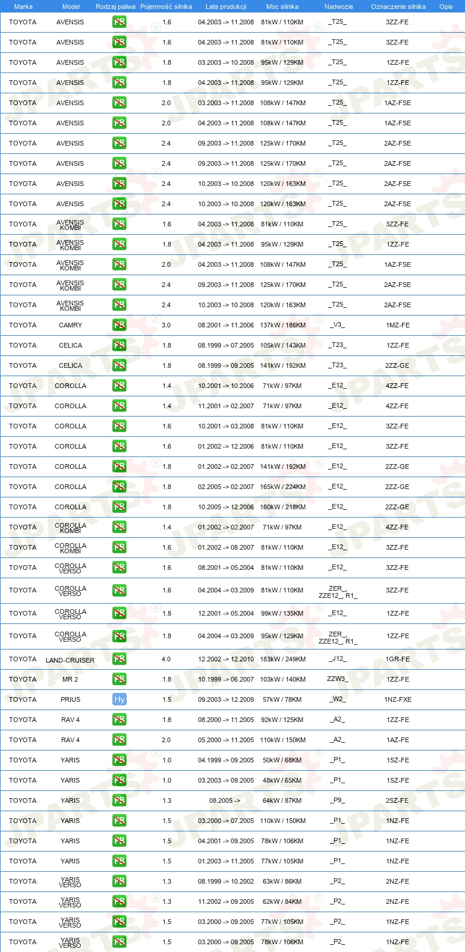Viewport: 465px width, 952px height.
Task: Select the PRIUS model cell
Action: click(70, 699)
